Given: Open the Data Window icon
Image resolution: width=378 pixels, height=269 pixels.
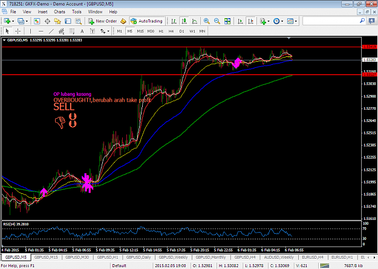Looking at the screenshot, I should pyautogui.click(x=47, y=21).
